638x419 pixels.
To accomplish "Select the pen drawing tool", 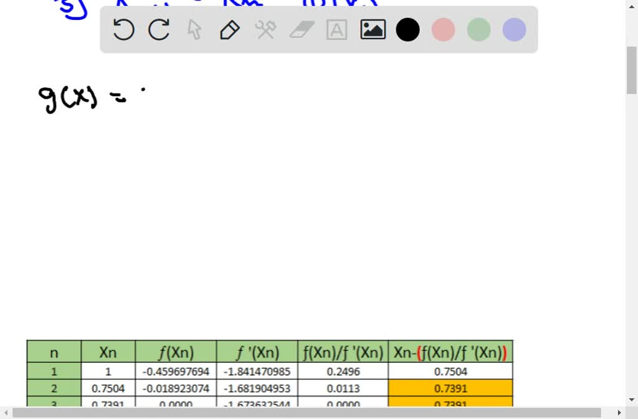I will click(230, 30).
